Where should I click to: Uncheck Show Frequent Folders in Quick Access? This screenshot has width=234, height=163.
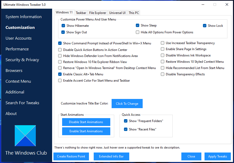tap(126, 121)
